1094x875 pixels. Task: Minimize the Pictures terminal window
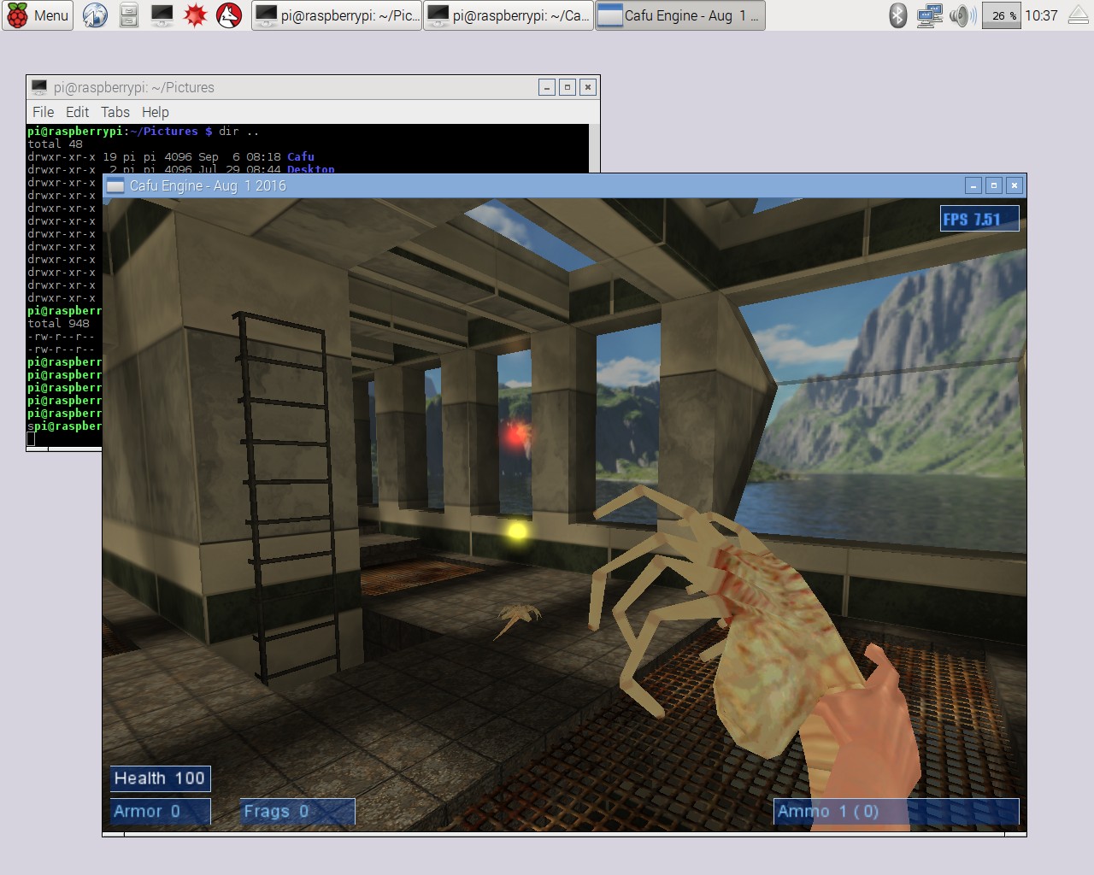[547, 87]
